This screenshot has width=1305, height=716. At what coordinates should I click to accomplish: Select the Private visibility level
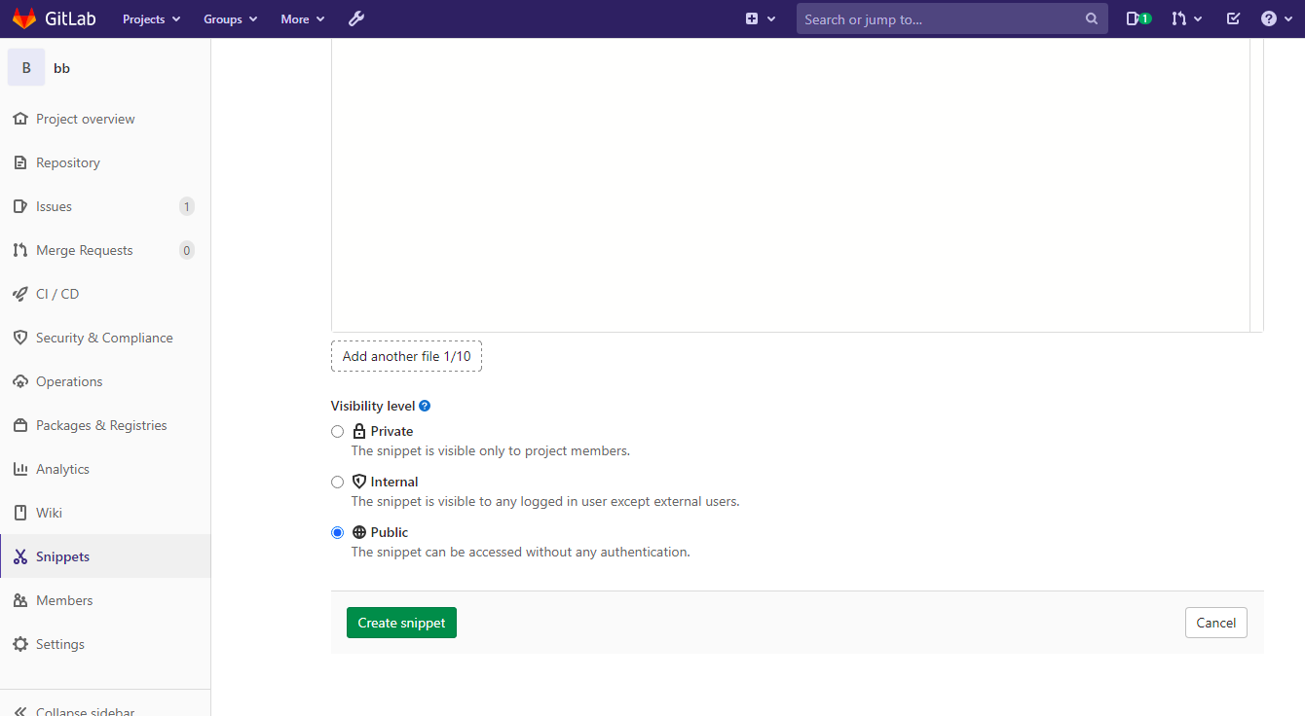click(x=337, y=431)
